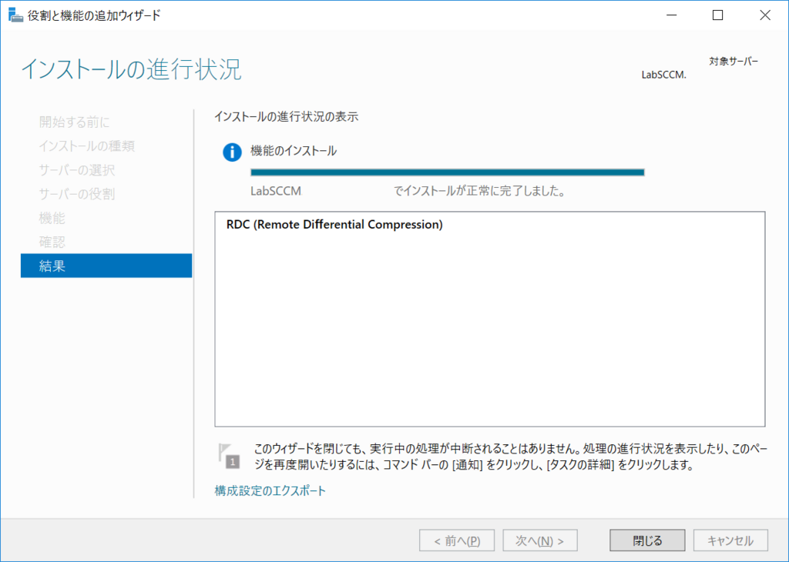Click the notice paragraph starting このウィザードを閉じても
This screenshot has width=789, height=562.
coord(510,457)
